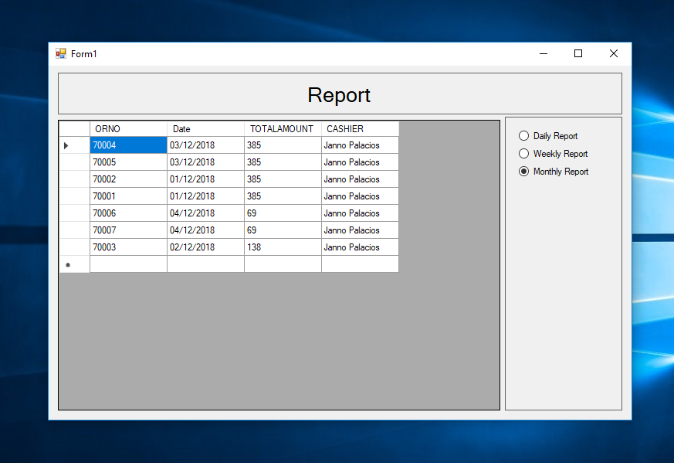Click the cashier cell in row 70003
Screen dimensions: 674x463
361,247
